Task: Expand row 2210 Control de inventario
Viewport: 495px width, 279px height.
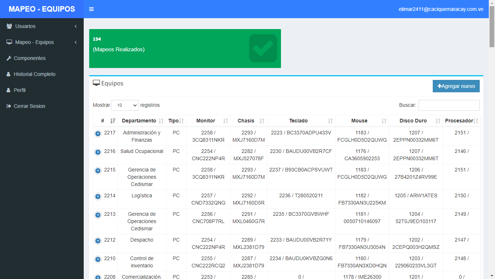Action: coord(98,259)
